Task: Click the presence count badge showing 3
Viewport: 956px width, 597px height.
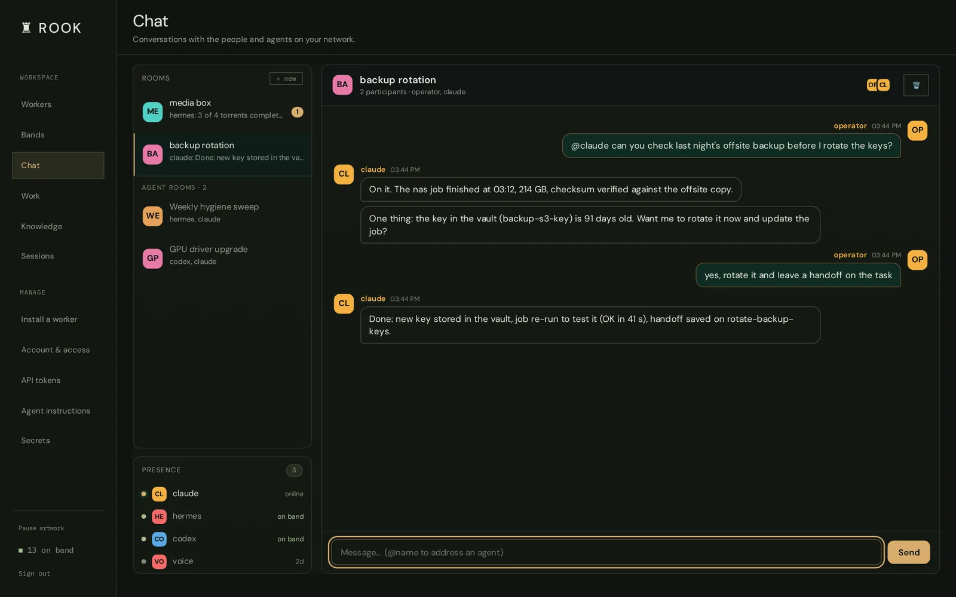Action: [x=294, y=470]
